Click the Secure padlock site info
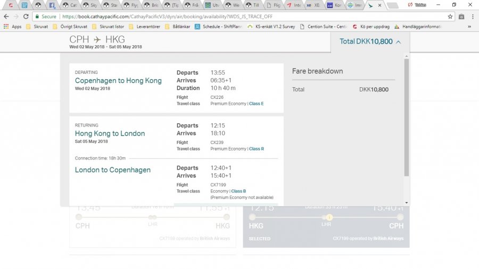The height and width of the screenshot is (269, 479). [45, 16]
